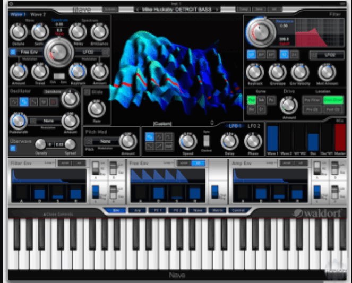The image size is (352, 283).
Task: Click Close Controls
Action: click(58, 215)
